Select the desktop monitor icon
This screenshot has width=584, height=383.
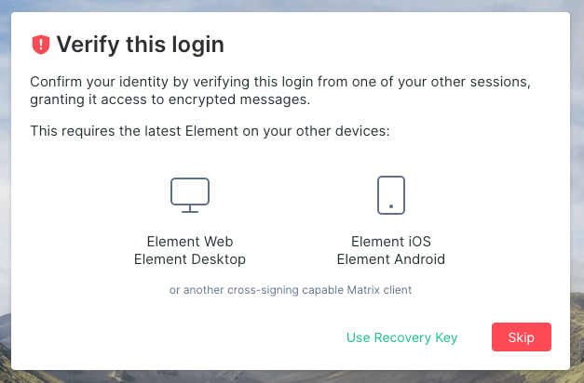[190, 195]
